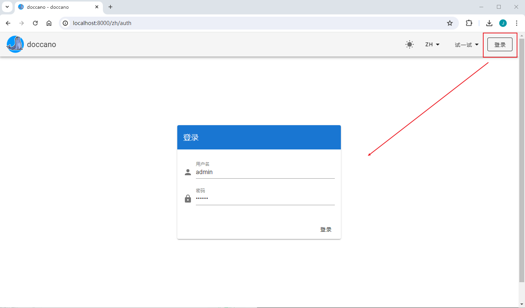Click the page vertical scrollbar

pyautogui.click(x=522, y=160)
